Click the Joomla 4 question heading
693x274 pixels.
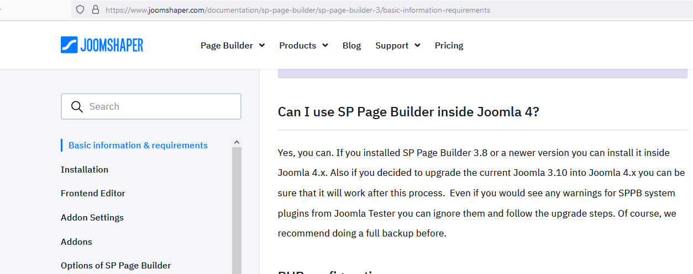[x=408, y=112]
